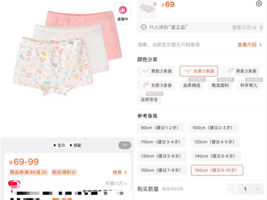Select 女款2条装 color option

pyautogui.click(x=199, y=71)
